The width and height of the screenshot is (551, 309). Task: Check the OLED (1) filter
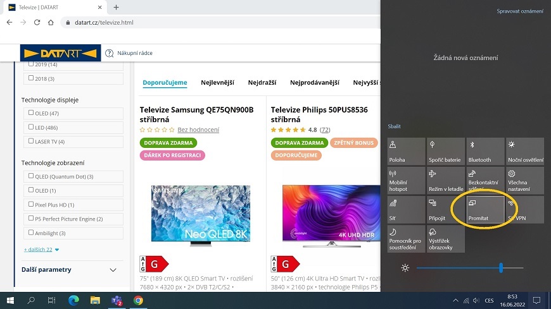tap(31, 190)
